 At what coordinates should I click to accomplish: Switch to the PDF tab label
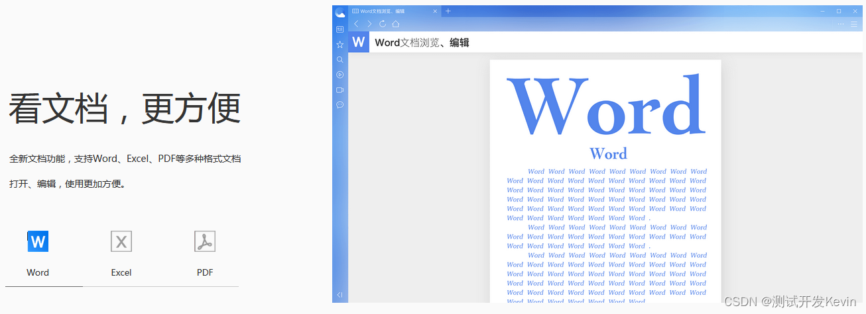click(205, 272)
